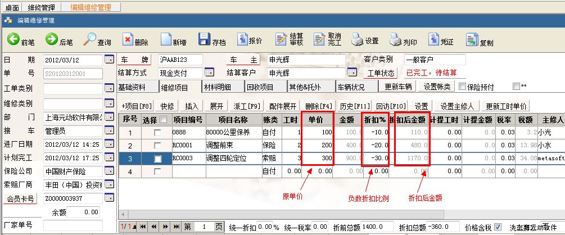
Task: Click the 后笔 next record arrow icon
Action: (52, 40)
